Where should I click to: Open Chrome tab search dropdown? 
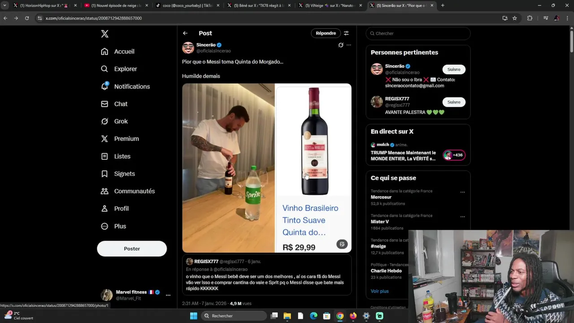click(4, 5)
